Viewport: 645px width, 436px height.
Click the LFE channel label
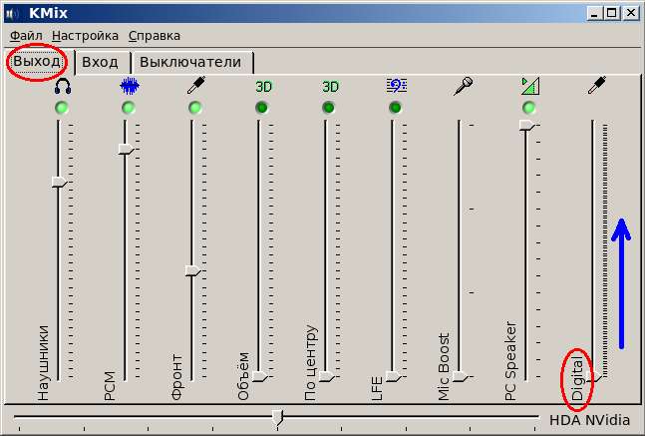377,389
